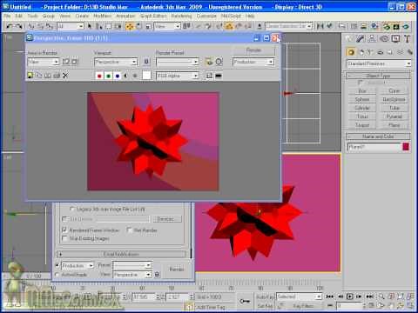Click the Print Image icon

pyautogui.click(x=57, y=76)
